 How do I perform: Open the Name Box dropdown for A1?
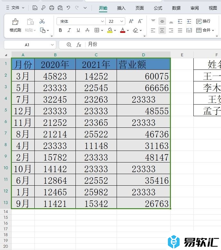[x=52, y=45]
